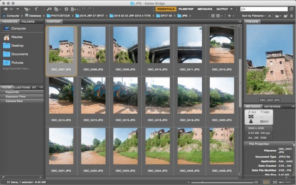Screen dimensions: 296x185
Task: Open the thumbnail quality options dropdown
Action: tap(219, 16)
